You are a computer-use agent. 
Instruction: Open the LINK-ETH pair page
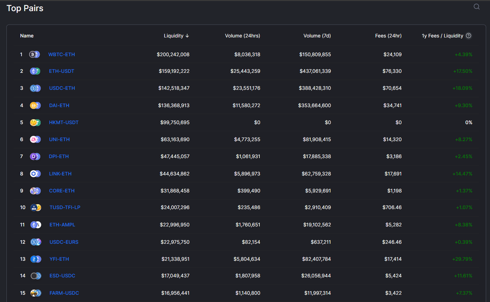coord(60,174)
